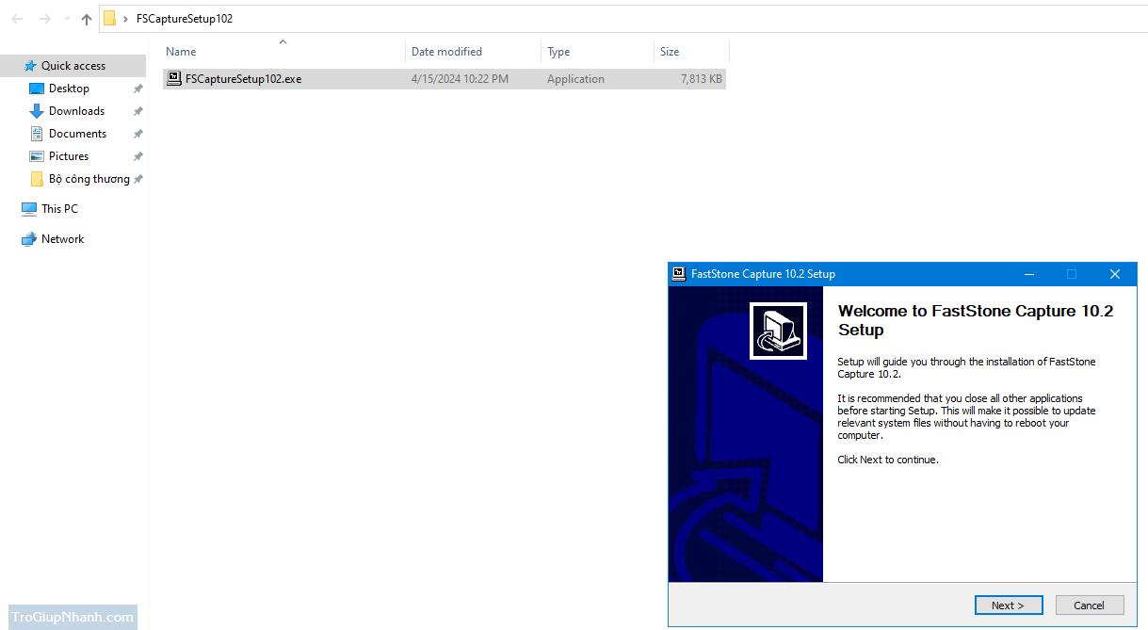Click Next in FastStone Capture Setup
The image size is (1148, 630).
pyautogui.click(x=1007, y=606)
